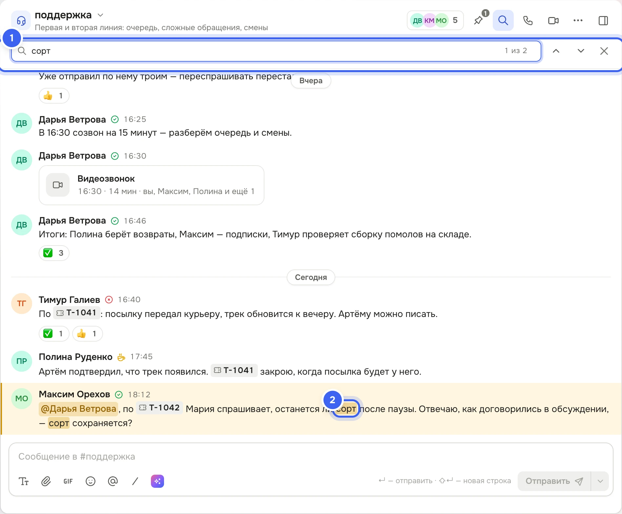Image resolution: width=622 pixels, height=514 pixels.
Task: Open ticket T-1041 in Тимур's message
Action: (76, 313)
